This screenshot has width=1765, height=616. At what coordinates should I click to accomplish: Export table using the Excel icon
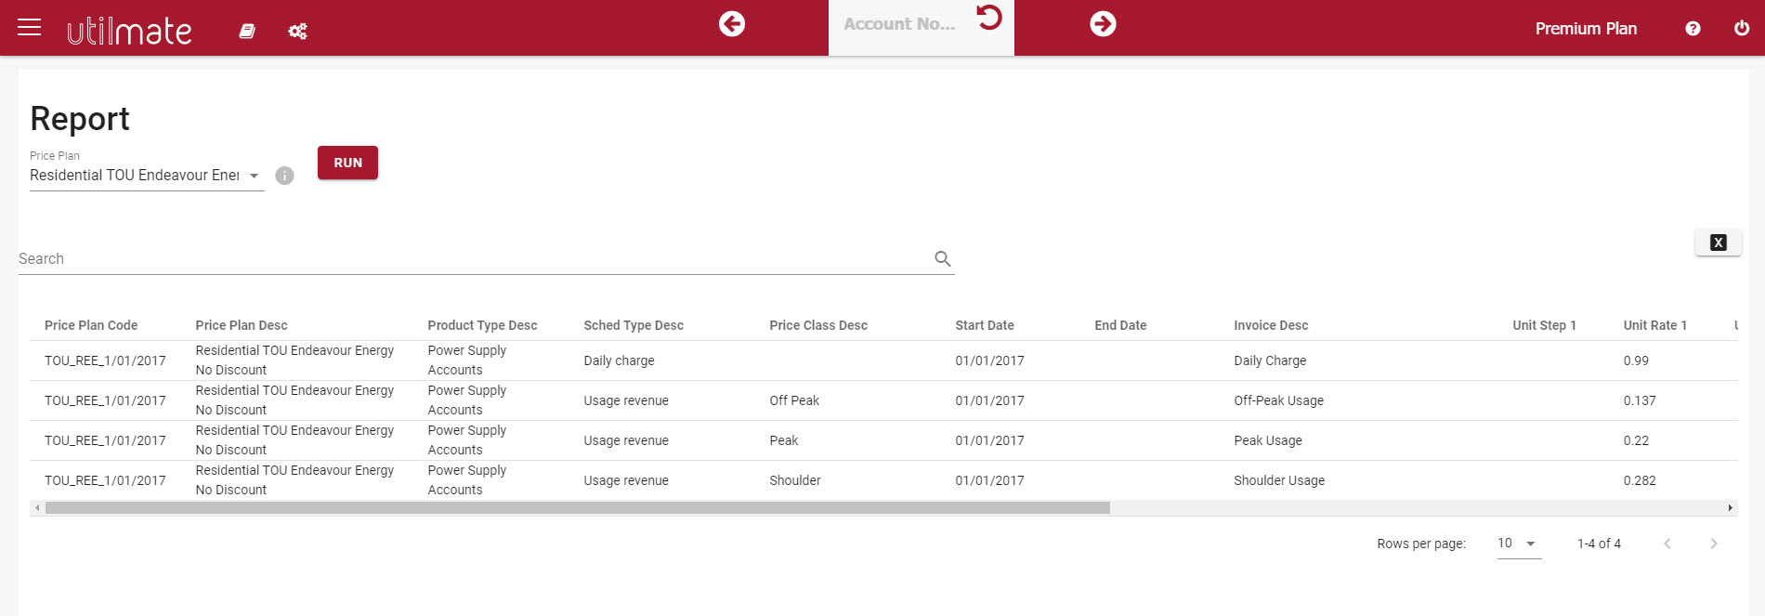click(1718, 242)
